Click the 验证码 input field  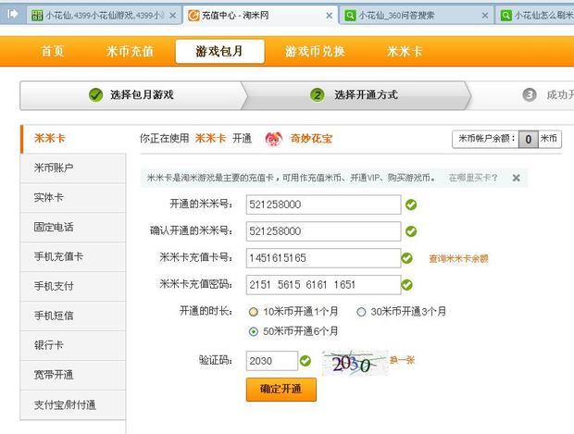click(x=272, y=361)
